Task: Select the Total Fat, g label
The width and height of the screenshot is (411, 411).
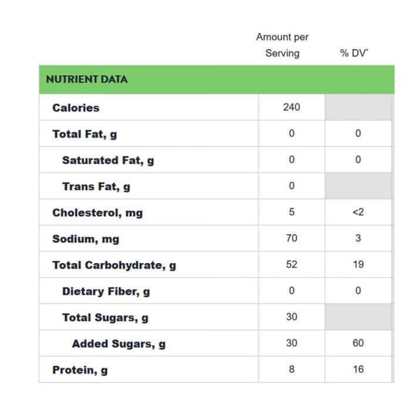Action: (85, 134)
